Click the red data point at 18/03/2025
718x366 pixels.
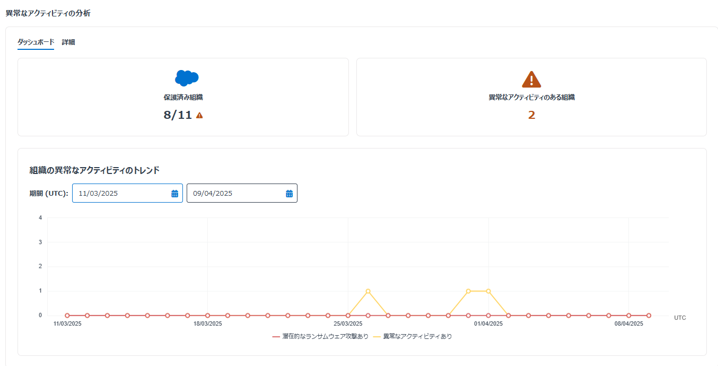tap(207, 316)
